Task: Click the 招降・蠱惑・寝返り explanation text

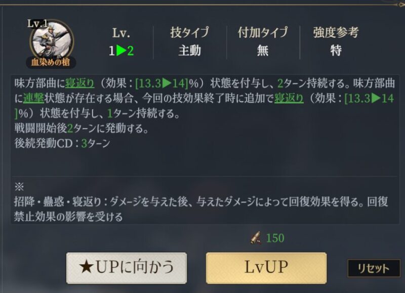Action: point(201,209)
